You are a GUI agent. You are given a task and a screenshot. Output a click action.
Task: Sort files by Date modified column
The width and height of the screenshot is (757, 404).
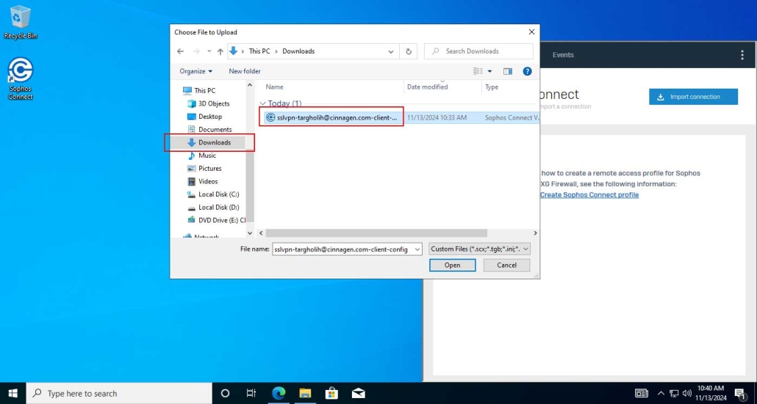427,87
